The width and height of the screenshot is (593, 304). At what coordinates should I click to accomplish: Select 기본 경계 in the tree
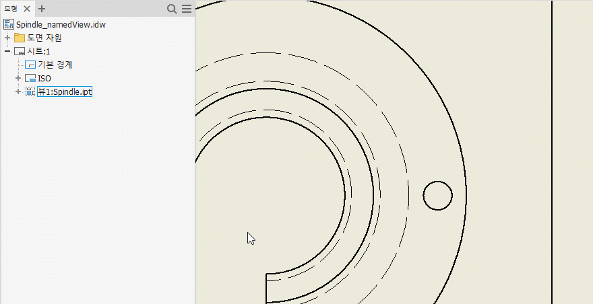tap(55, 65)
